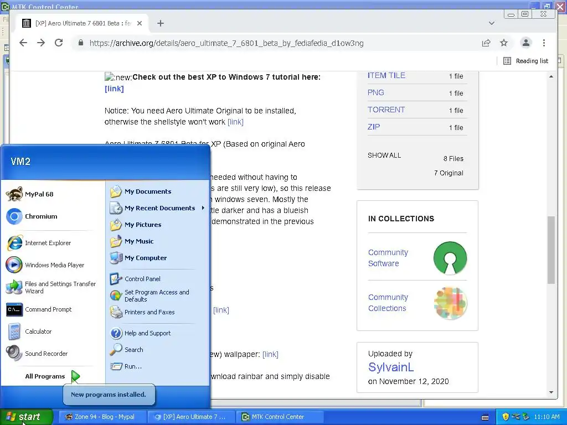The height and width of the screenshot is (425, 567).
Task: Follow the XP to Windows 7 tutorial link
Action: 114,89
